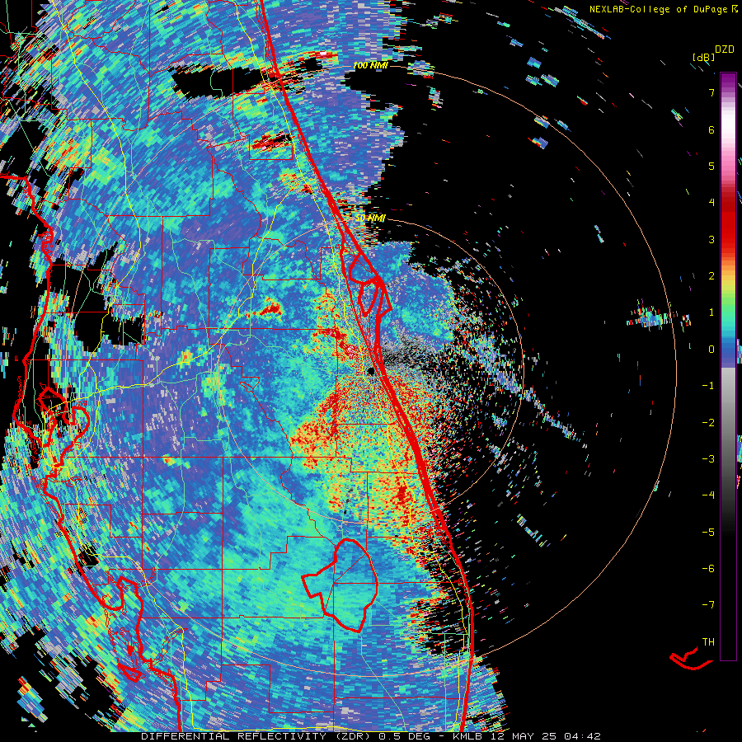Pick the 3 value on the dB scale
This screenshot has height=742, width=742.
(711, 239)
